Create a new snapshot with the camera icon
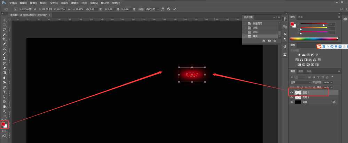The width and height of the screenshot is (348, 143). (269, 41)
